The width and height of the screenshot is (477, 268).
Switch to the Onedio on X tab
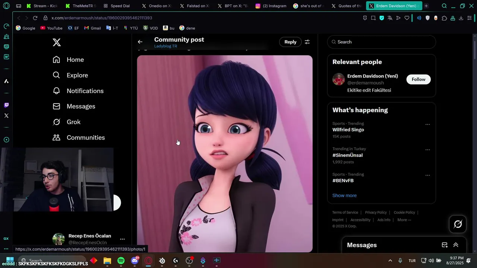point(157,6)
